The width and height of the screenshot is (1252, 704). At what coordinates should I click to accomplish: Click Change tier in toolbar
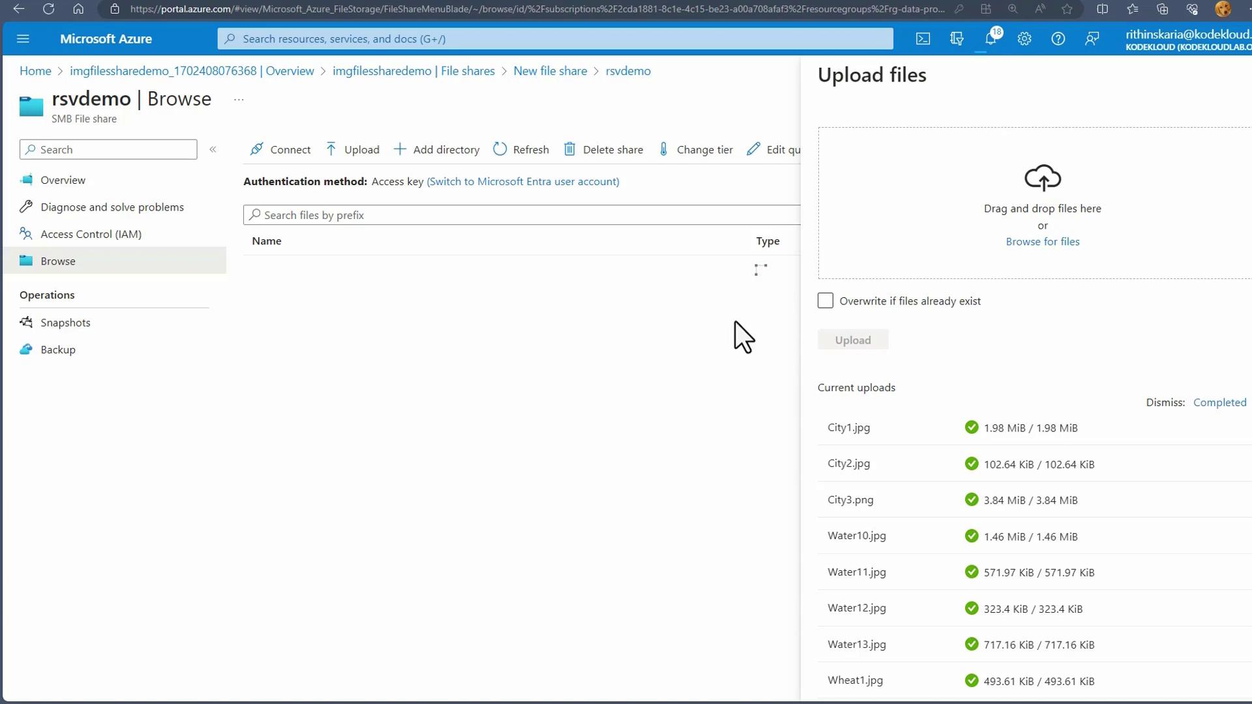click(x=696, y=149)
